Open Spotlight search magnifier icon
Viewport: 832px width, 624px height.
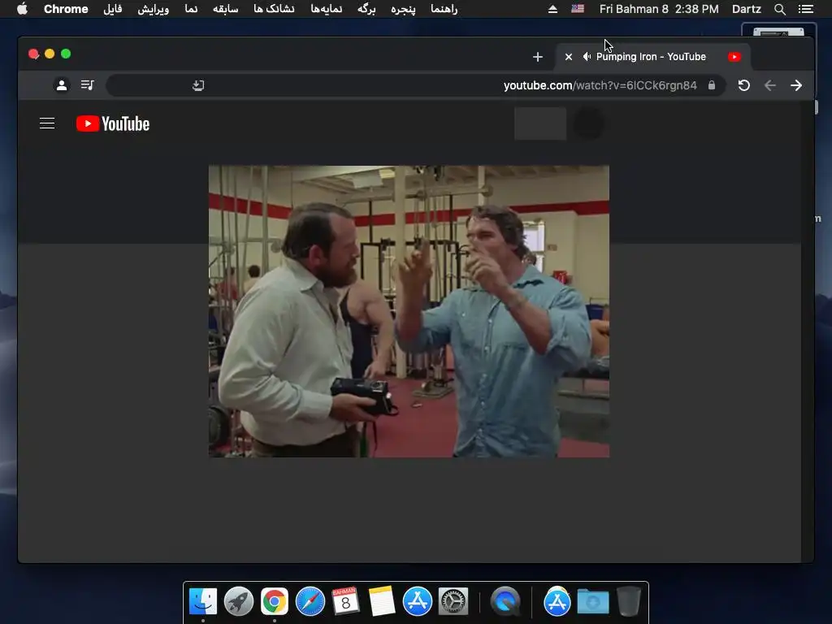[x=779, y=9]
